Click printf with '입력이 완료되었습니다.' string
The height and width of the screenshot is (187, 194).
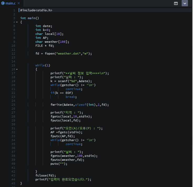63,179
